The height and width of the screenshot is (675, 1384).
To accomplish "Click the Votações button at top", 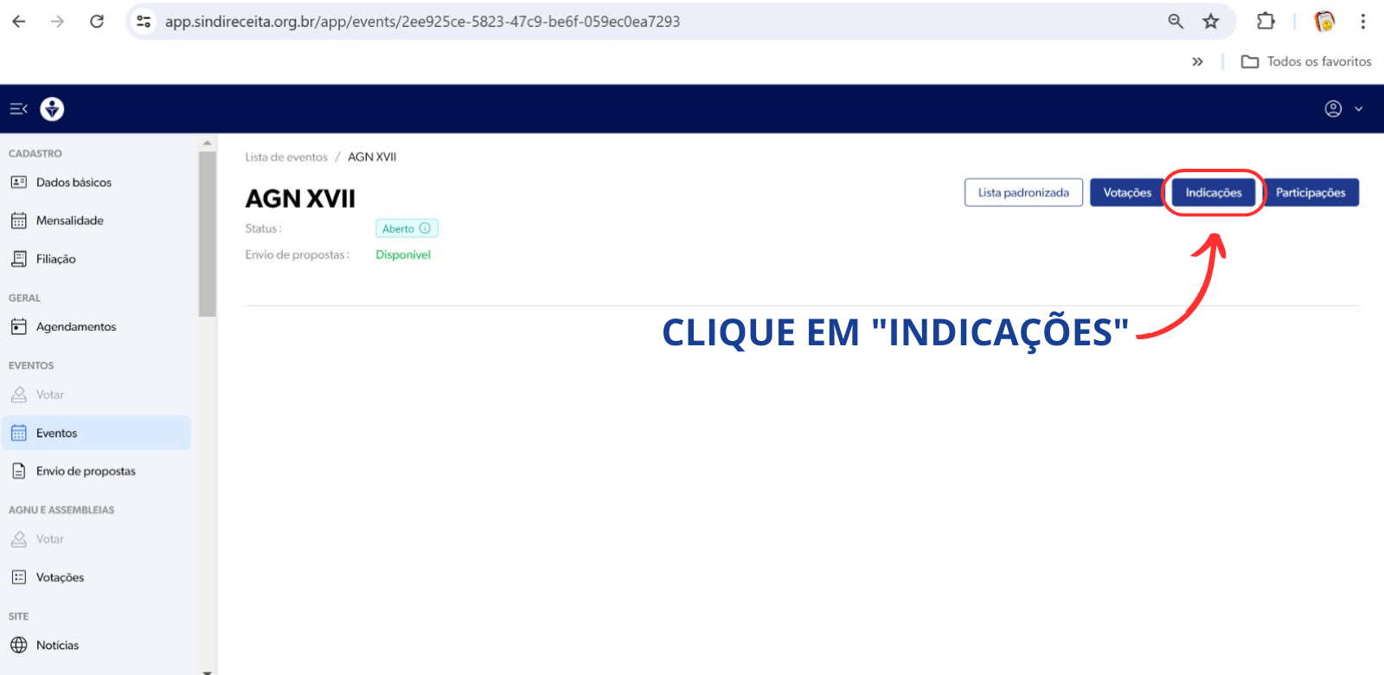I will coord(1126,193).
